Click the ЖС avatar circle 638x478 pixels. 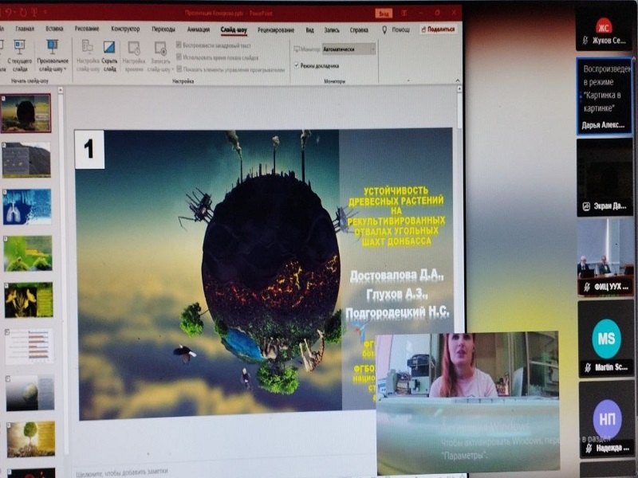pos(604,27)
